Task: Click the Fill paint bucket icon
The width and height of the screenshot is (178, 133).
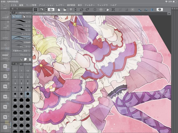Action: coord(107,10)
